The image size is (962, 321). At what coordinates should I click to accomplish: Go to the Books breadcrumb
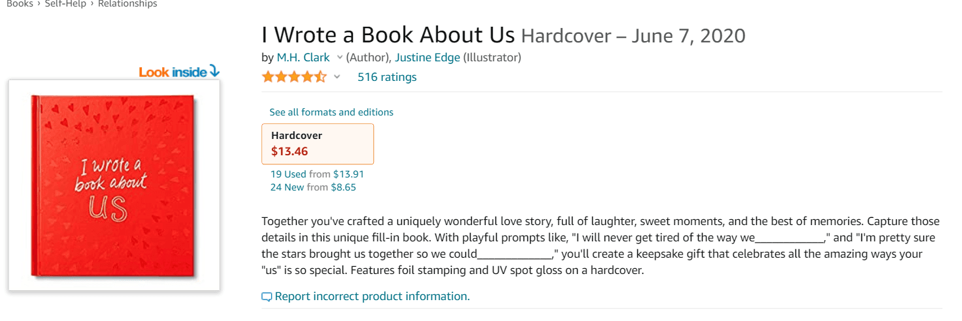(20, 4)
